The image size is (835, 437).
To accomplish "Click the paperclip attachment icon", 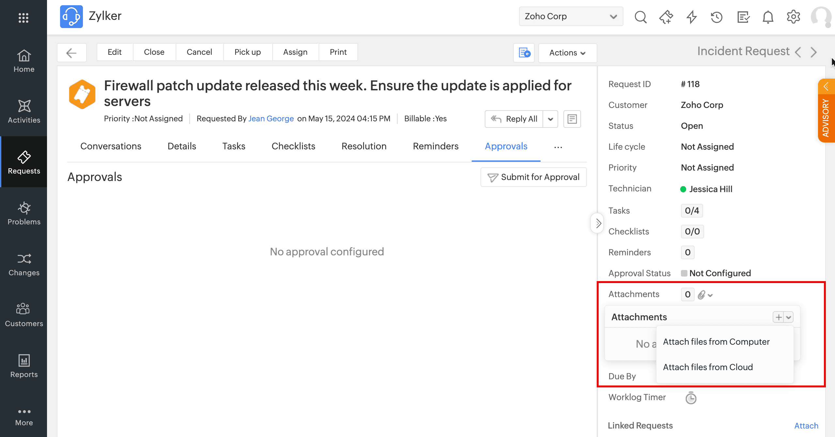I will pos(702,295).
